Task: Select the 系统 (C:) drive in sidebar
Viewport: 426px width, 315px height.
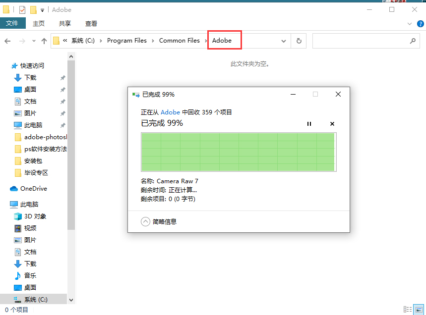Action: (x=36, y=300)
